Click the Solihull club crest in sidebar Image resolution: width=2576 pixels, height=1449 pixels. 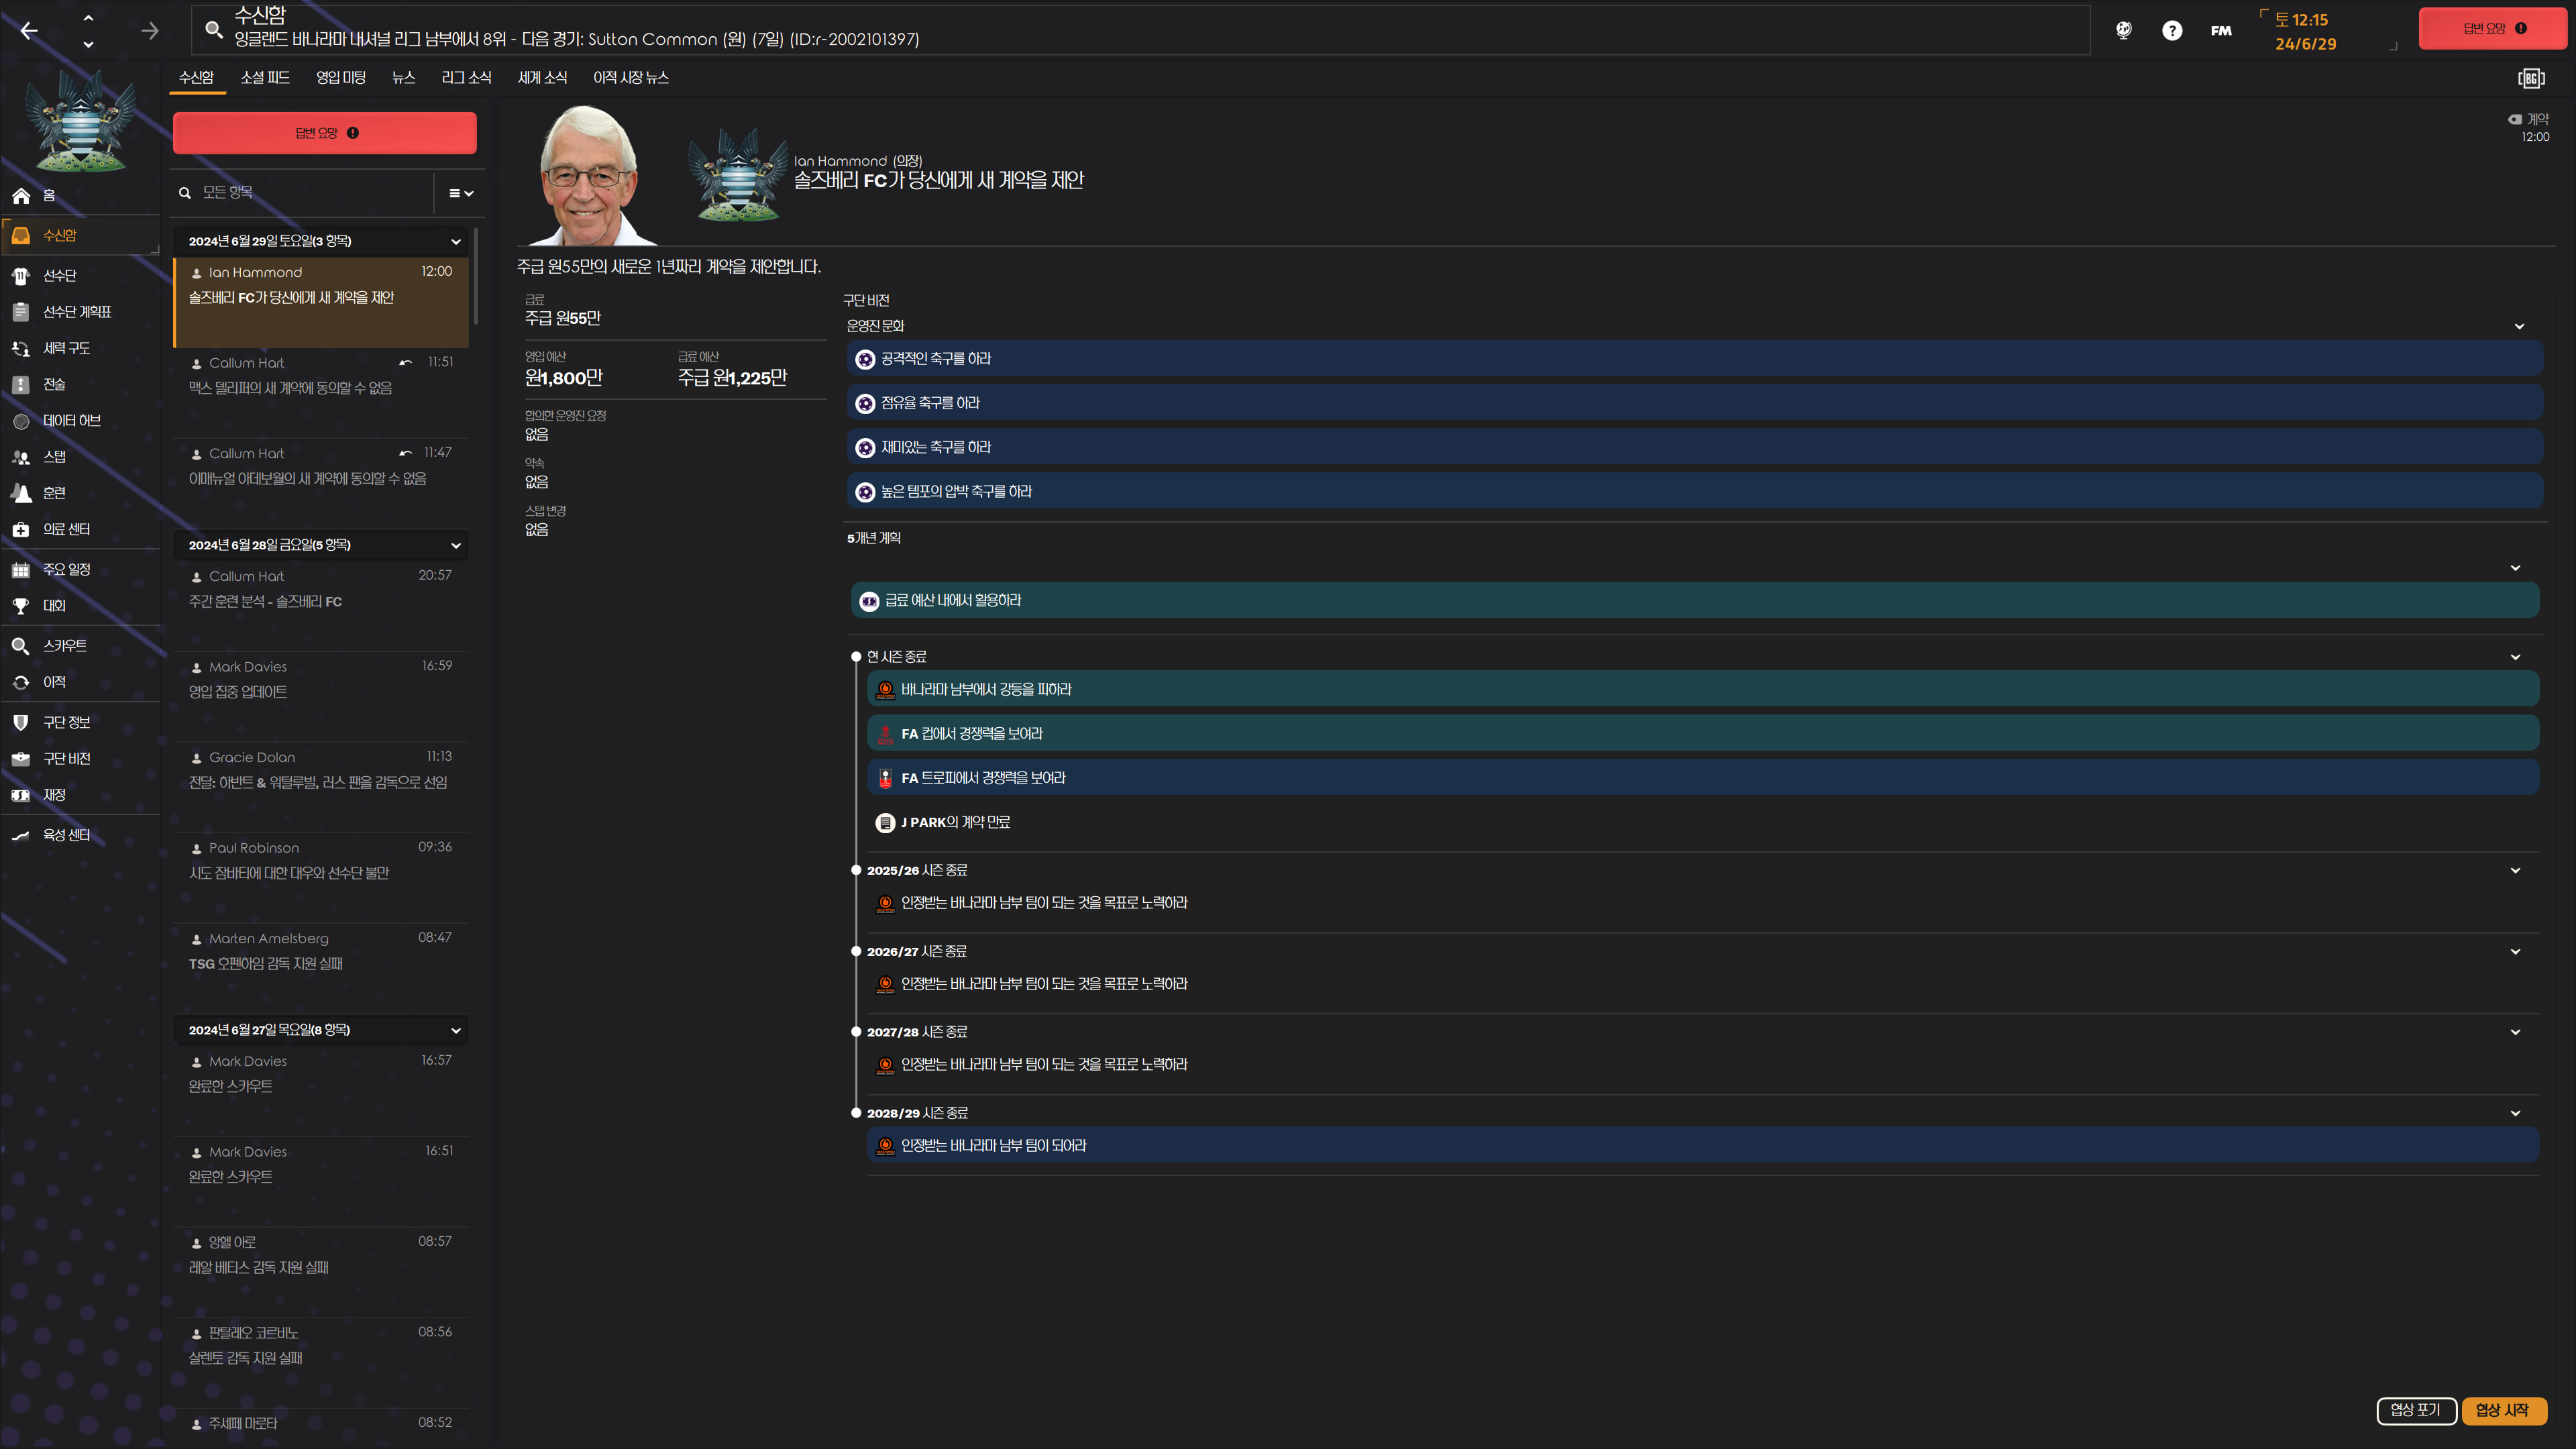tap(80, 122)
